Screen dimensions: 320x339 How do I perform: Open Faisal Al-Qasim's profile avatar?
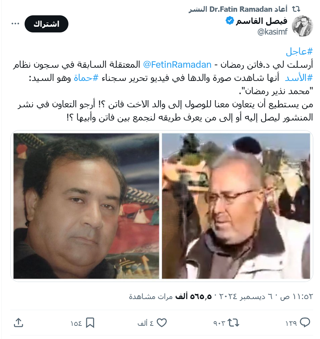[302, 26]
